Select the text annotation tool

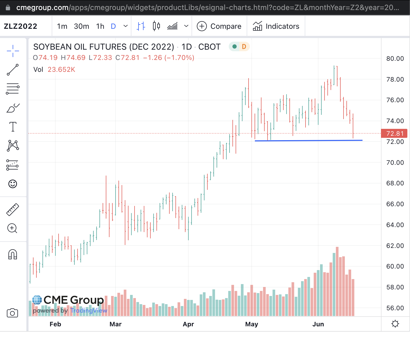point(13,127)
